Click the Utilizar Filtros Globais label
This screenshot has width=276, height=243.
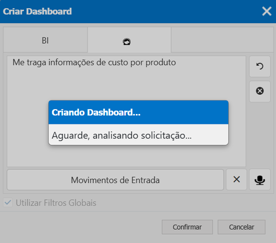(x=56, y=203)
